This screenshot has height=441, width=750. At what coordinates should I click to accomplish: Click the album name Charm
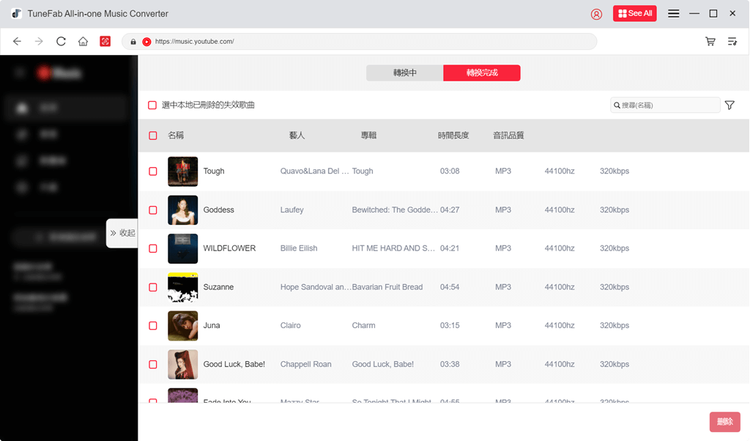point(363,326)
